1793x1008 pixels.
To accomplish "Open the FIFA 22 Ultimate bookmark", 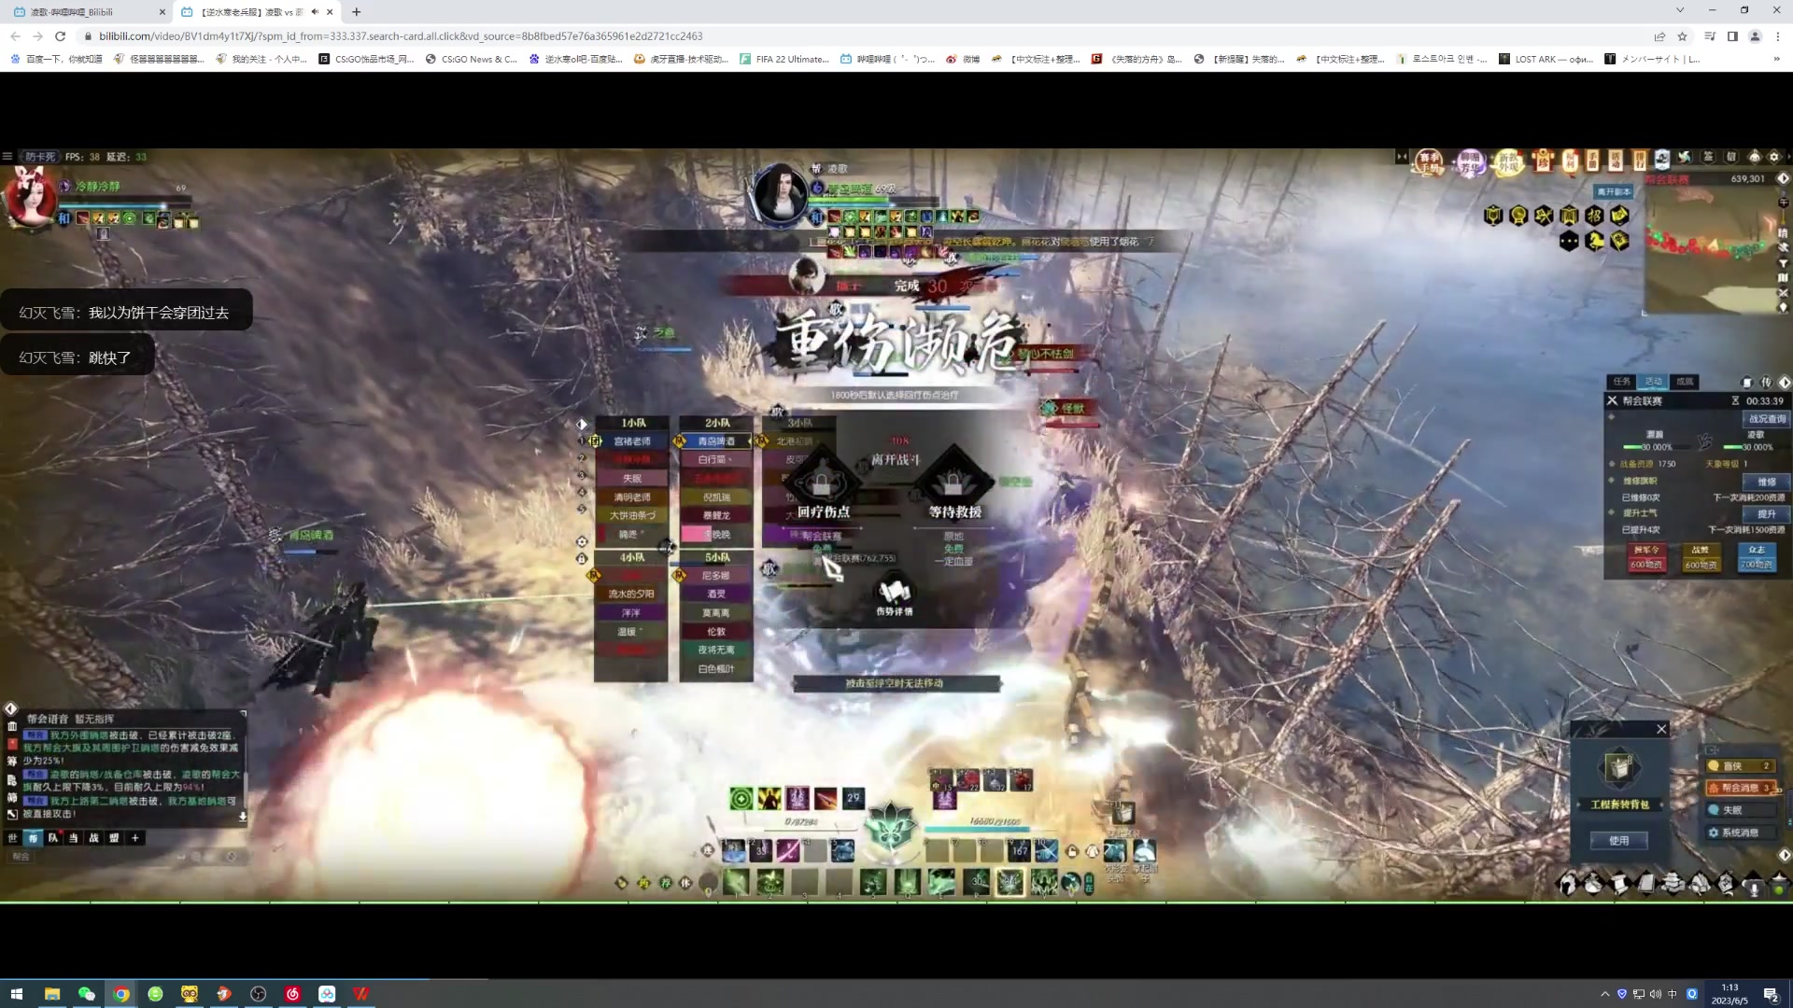I will tap(784, 59).
